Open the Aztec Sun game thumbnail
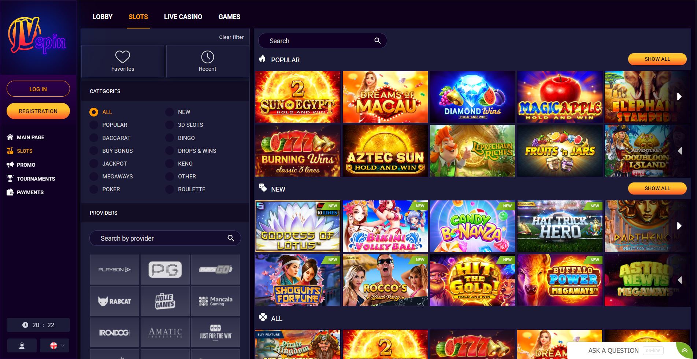Screen dimensions: 697x359 (x=385, y=151)
